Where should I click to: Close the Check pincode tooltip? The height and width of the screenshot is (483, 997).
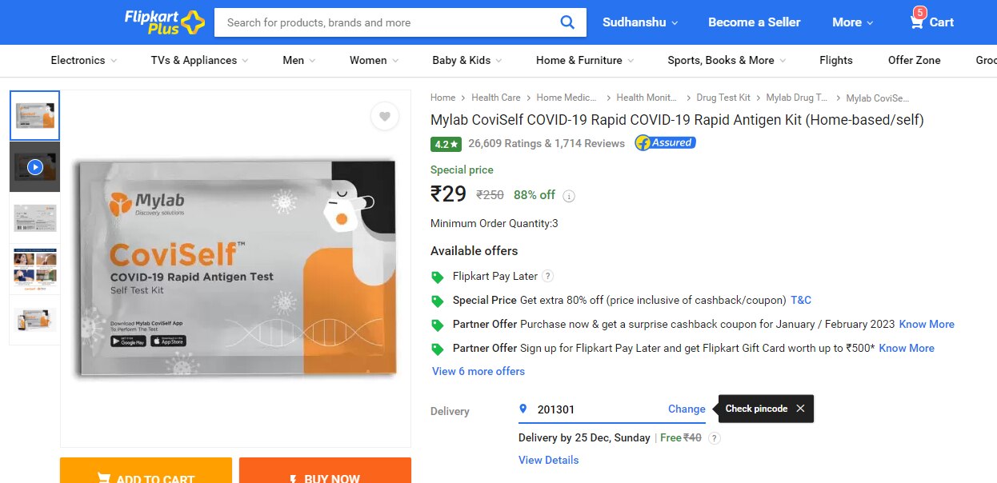pyautogui.click(x=800, y=409)
